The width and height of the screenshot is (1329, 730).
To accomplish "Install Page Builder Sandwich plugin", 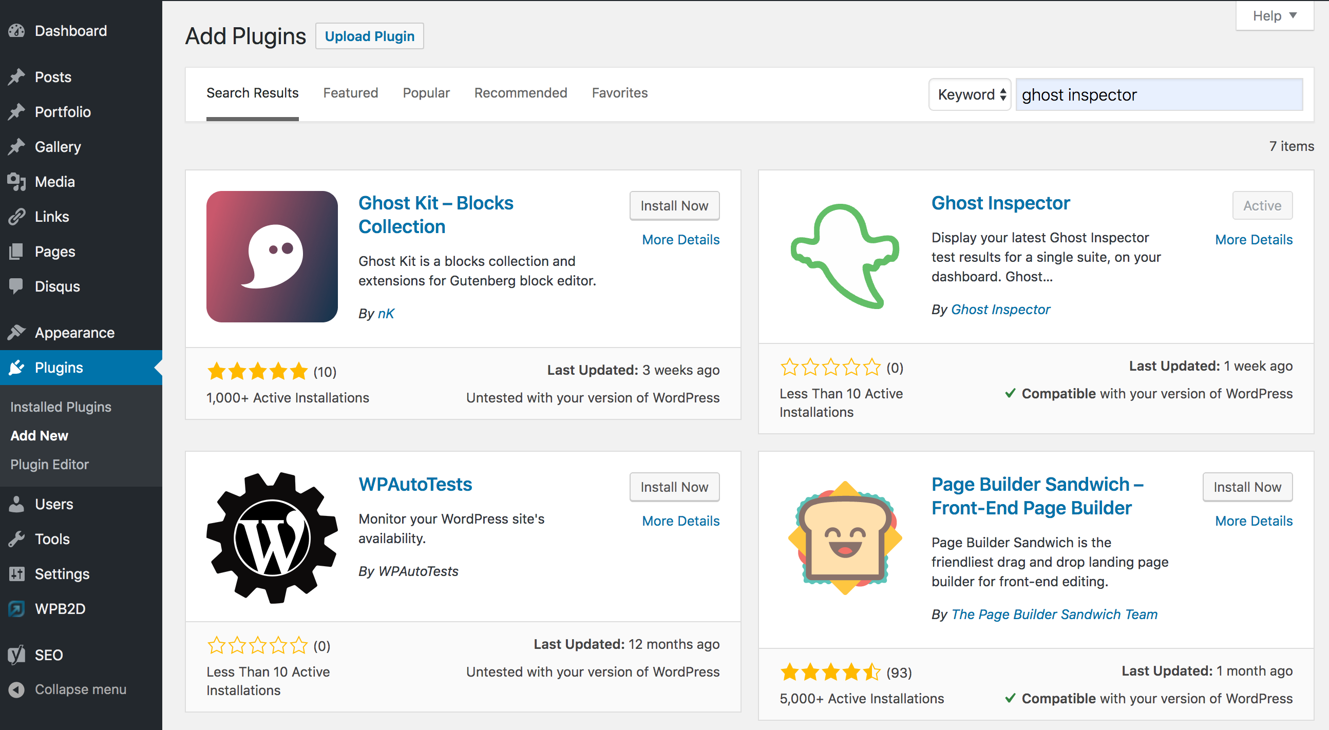I will (1247, 487).
